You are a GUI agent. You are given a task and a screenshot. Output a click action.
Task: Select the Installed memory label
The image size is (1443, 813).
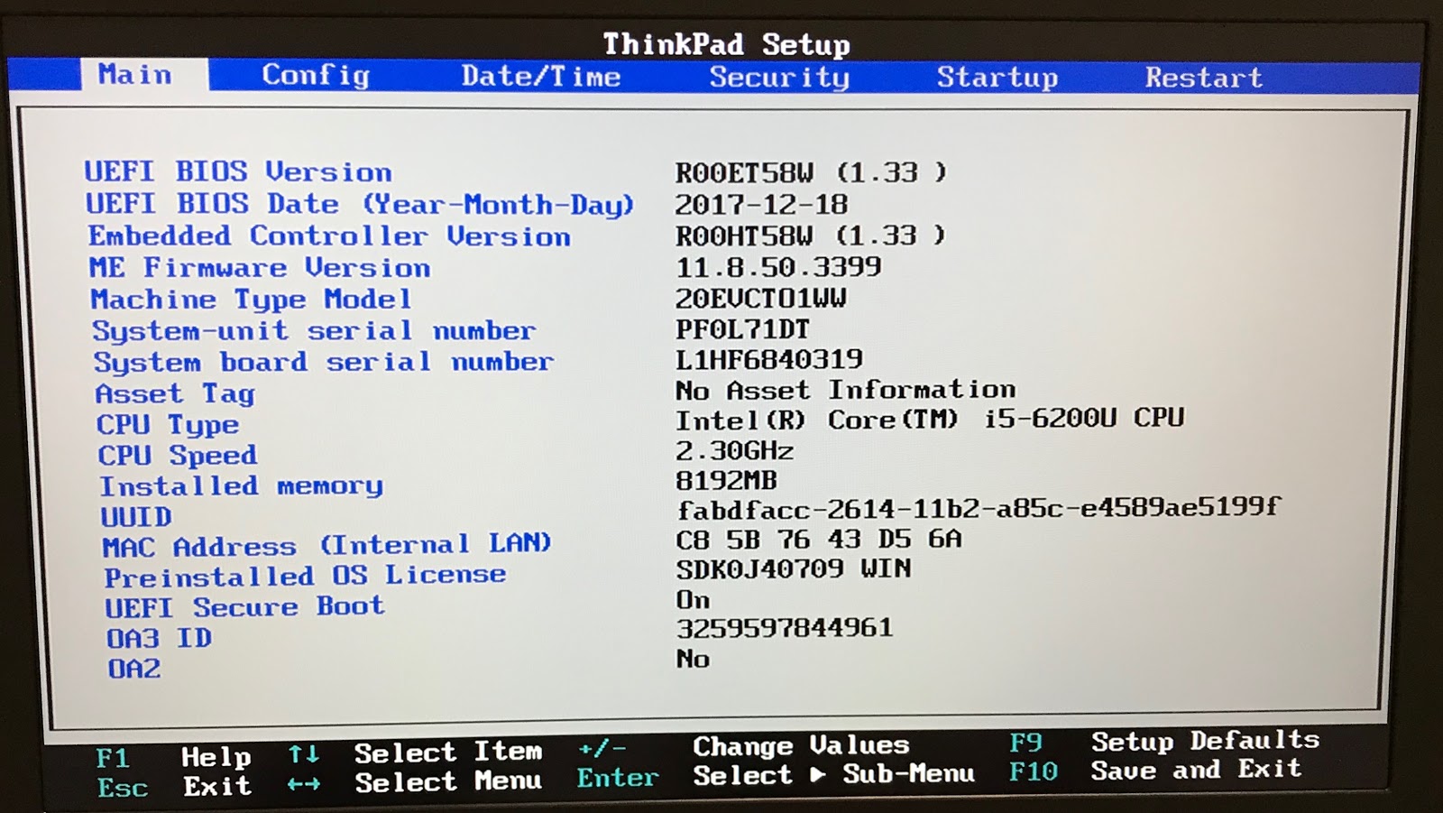pyautogui.click(x=241, y=486)
